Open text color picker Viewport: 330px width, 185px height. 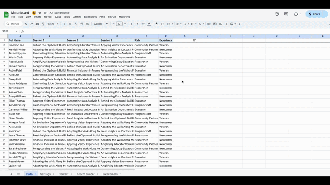[x=149, y=24]
